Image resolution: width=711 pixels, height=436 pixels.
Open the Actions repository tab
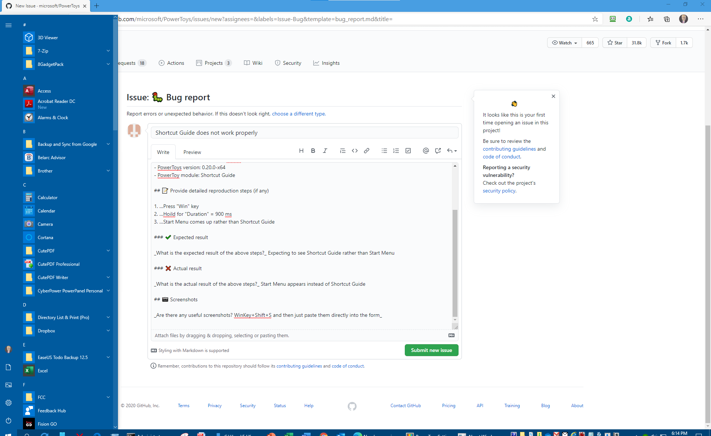click(x=171, y=63)
